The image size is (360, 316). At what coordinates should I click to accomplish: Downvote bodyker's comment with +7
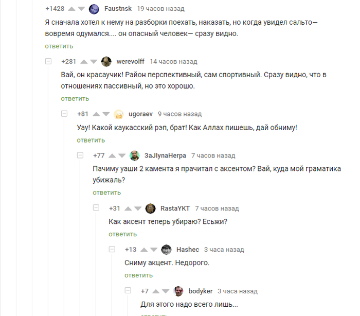(166, 291)
